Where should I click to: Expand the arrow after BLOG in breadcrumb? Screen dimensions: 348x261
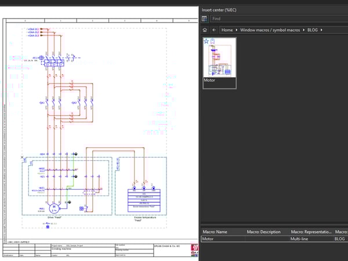click(321, 30)
